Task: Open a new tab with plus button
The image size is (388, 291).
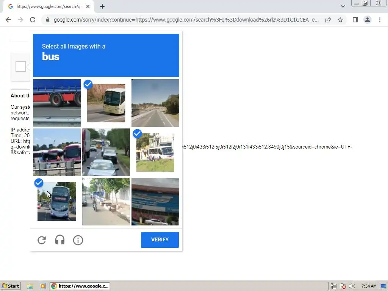Action: point(102,7)
